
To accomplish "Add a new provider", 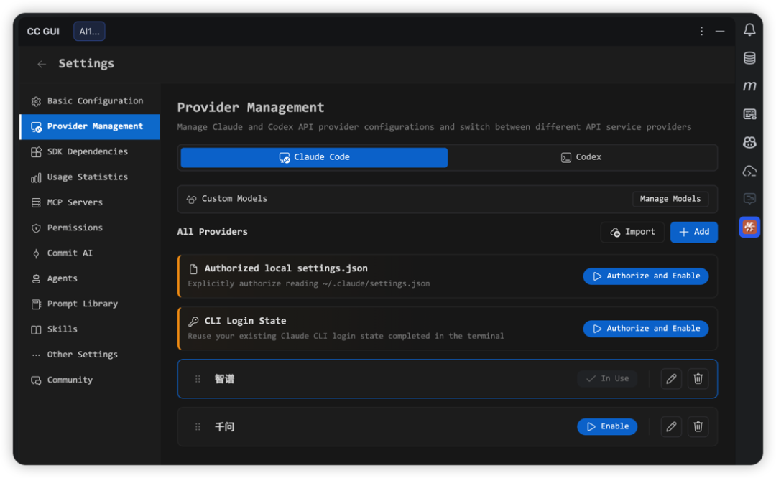I will click(694, 232).
